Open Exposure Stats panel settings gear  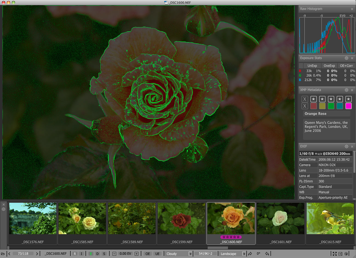click(346, 58)
